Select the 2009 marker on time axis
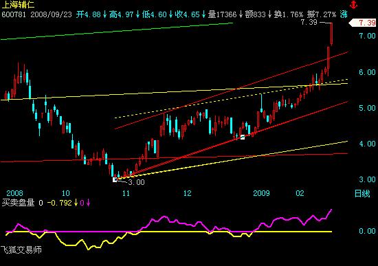 tap(261, 193)
